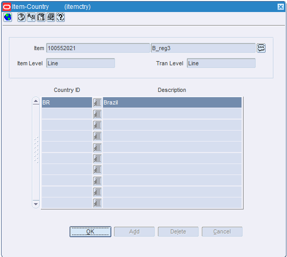Open the translation (A-character) toolbar icon
This screenshot has width=287, height=257.
(x=31, y=17)
